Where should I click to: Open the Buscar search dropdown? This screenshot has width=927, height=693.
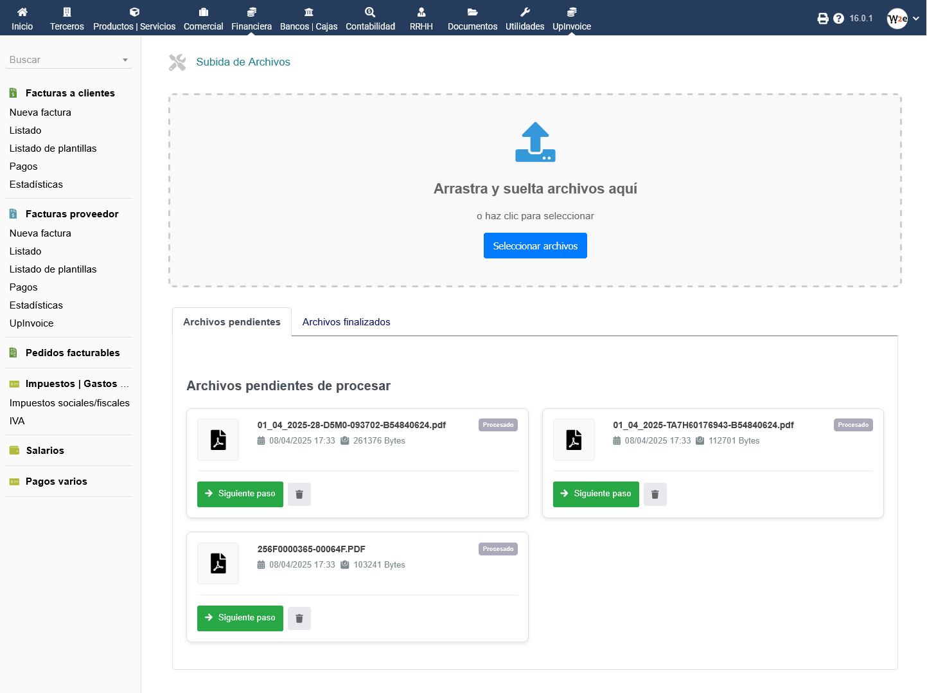pos(69,60)
